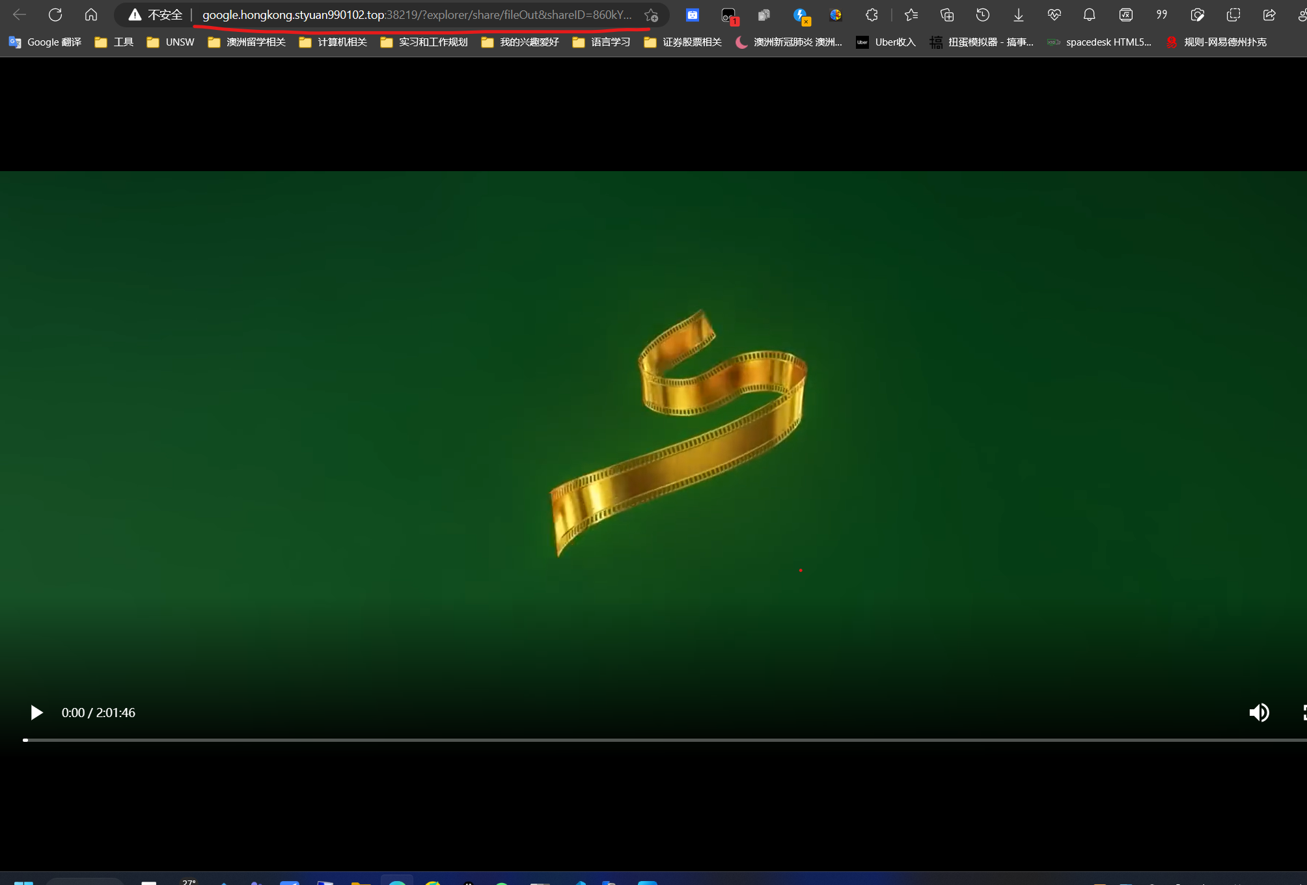The image size is (1307, 885).
Task: Open the Downloads panel
Action: [1019, 14]
